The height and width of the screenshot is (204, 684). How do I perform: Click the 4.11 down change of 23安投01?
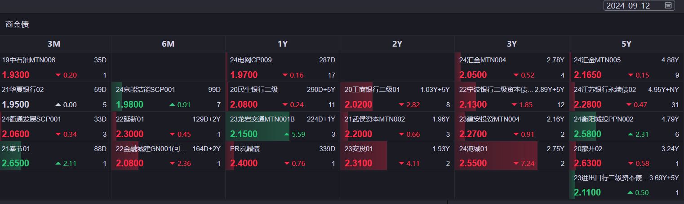click(x=409, y=164)
